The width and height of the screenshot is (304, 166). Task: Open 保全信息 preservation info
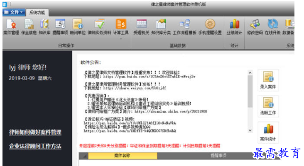click(29, 27)
